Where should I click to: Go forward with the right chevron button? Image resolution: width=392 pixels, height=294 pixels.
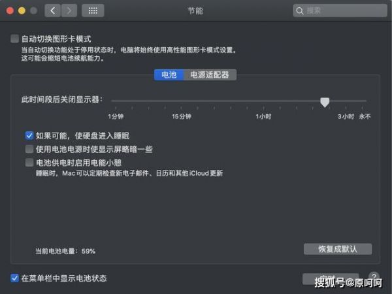(69, 10)
